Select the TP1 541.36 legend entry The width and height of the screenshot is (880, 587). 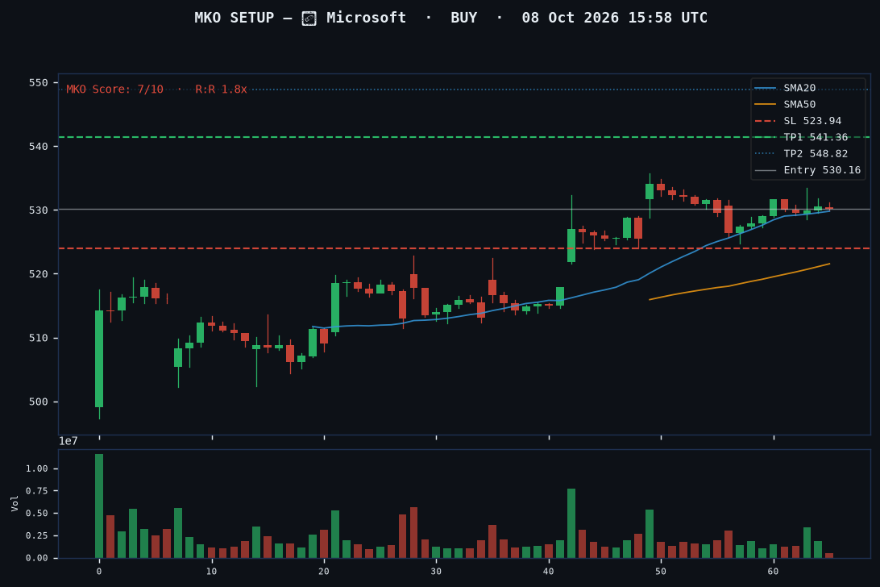pos(801,137)
